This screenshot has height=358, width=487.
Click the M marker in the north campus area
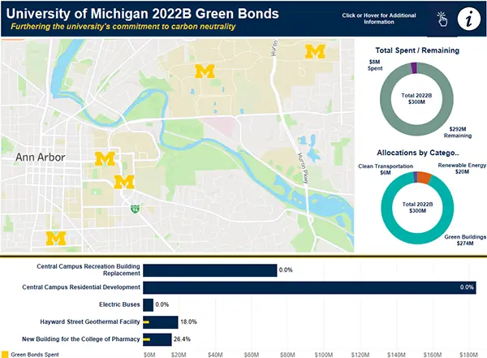tap(206, 71)
